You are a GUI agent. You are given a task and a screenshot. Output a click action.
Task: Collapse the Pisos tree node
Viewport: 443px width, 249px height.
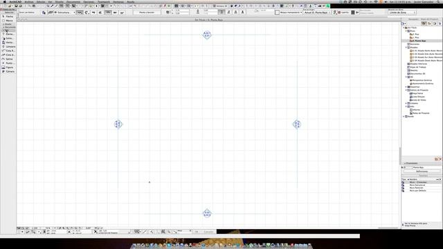pos(406,31)
